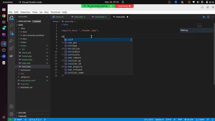Open the File menu
The height and width of the screenshot is (121, 215).
point(10,12)
